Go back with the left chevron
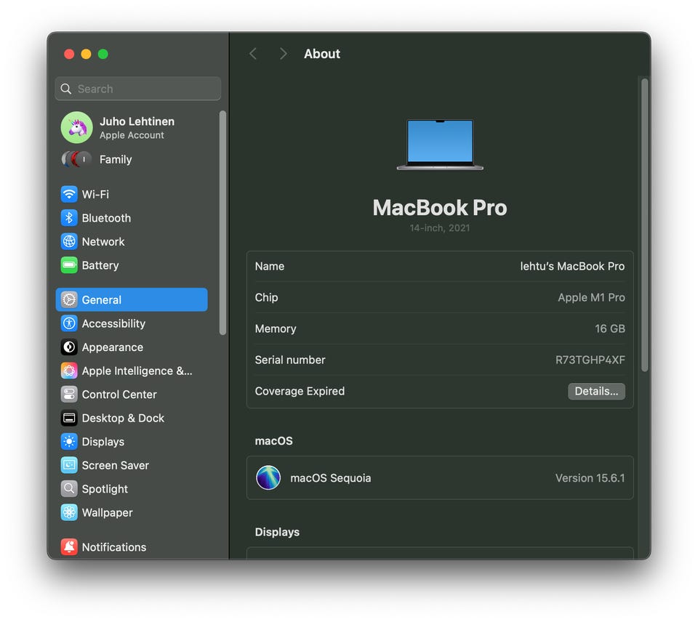 pos(253,54)
